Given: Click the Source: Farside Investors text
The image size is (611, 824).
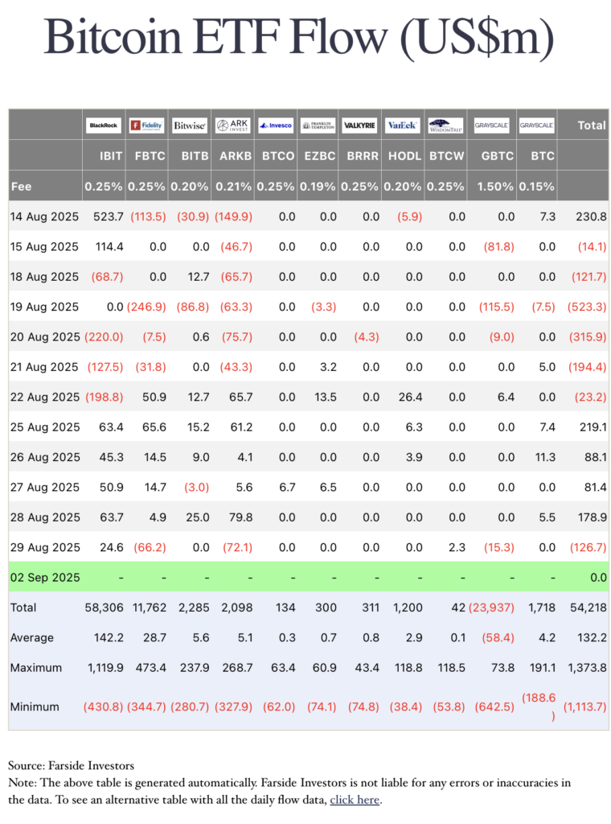Looking at the screenshot, I should click(71, 765).
